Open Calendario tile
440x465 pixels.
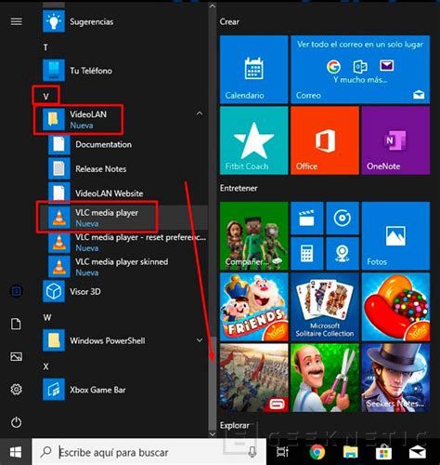[x=253, y=70]
